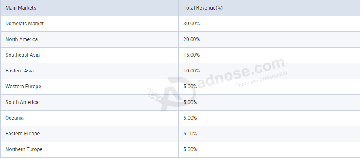Click the 10.00% revenue value
Image resolution: width=361 pixels, height=159 pixels.
[192, 71]
